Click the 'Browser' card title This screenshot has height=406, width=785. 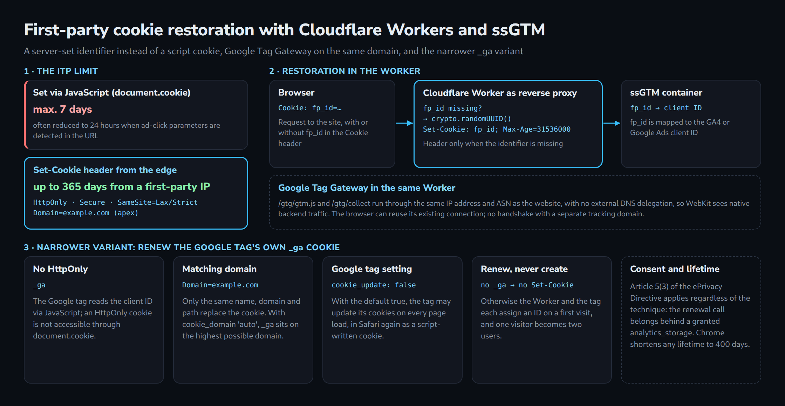[x=296, y=92]
